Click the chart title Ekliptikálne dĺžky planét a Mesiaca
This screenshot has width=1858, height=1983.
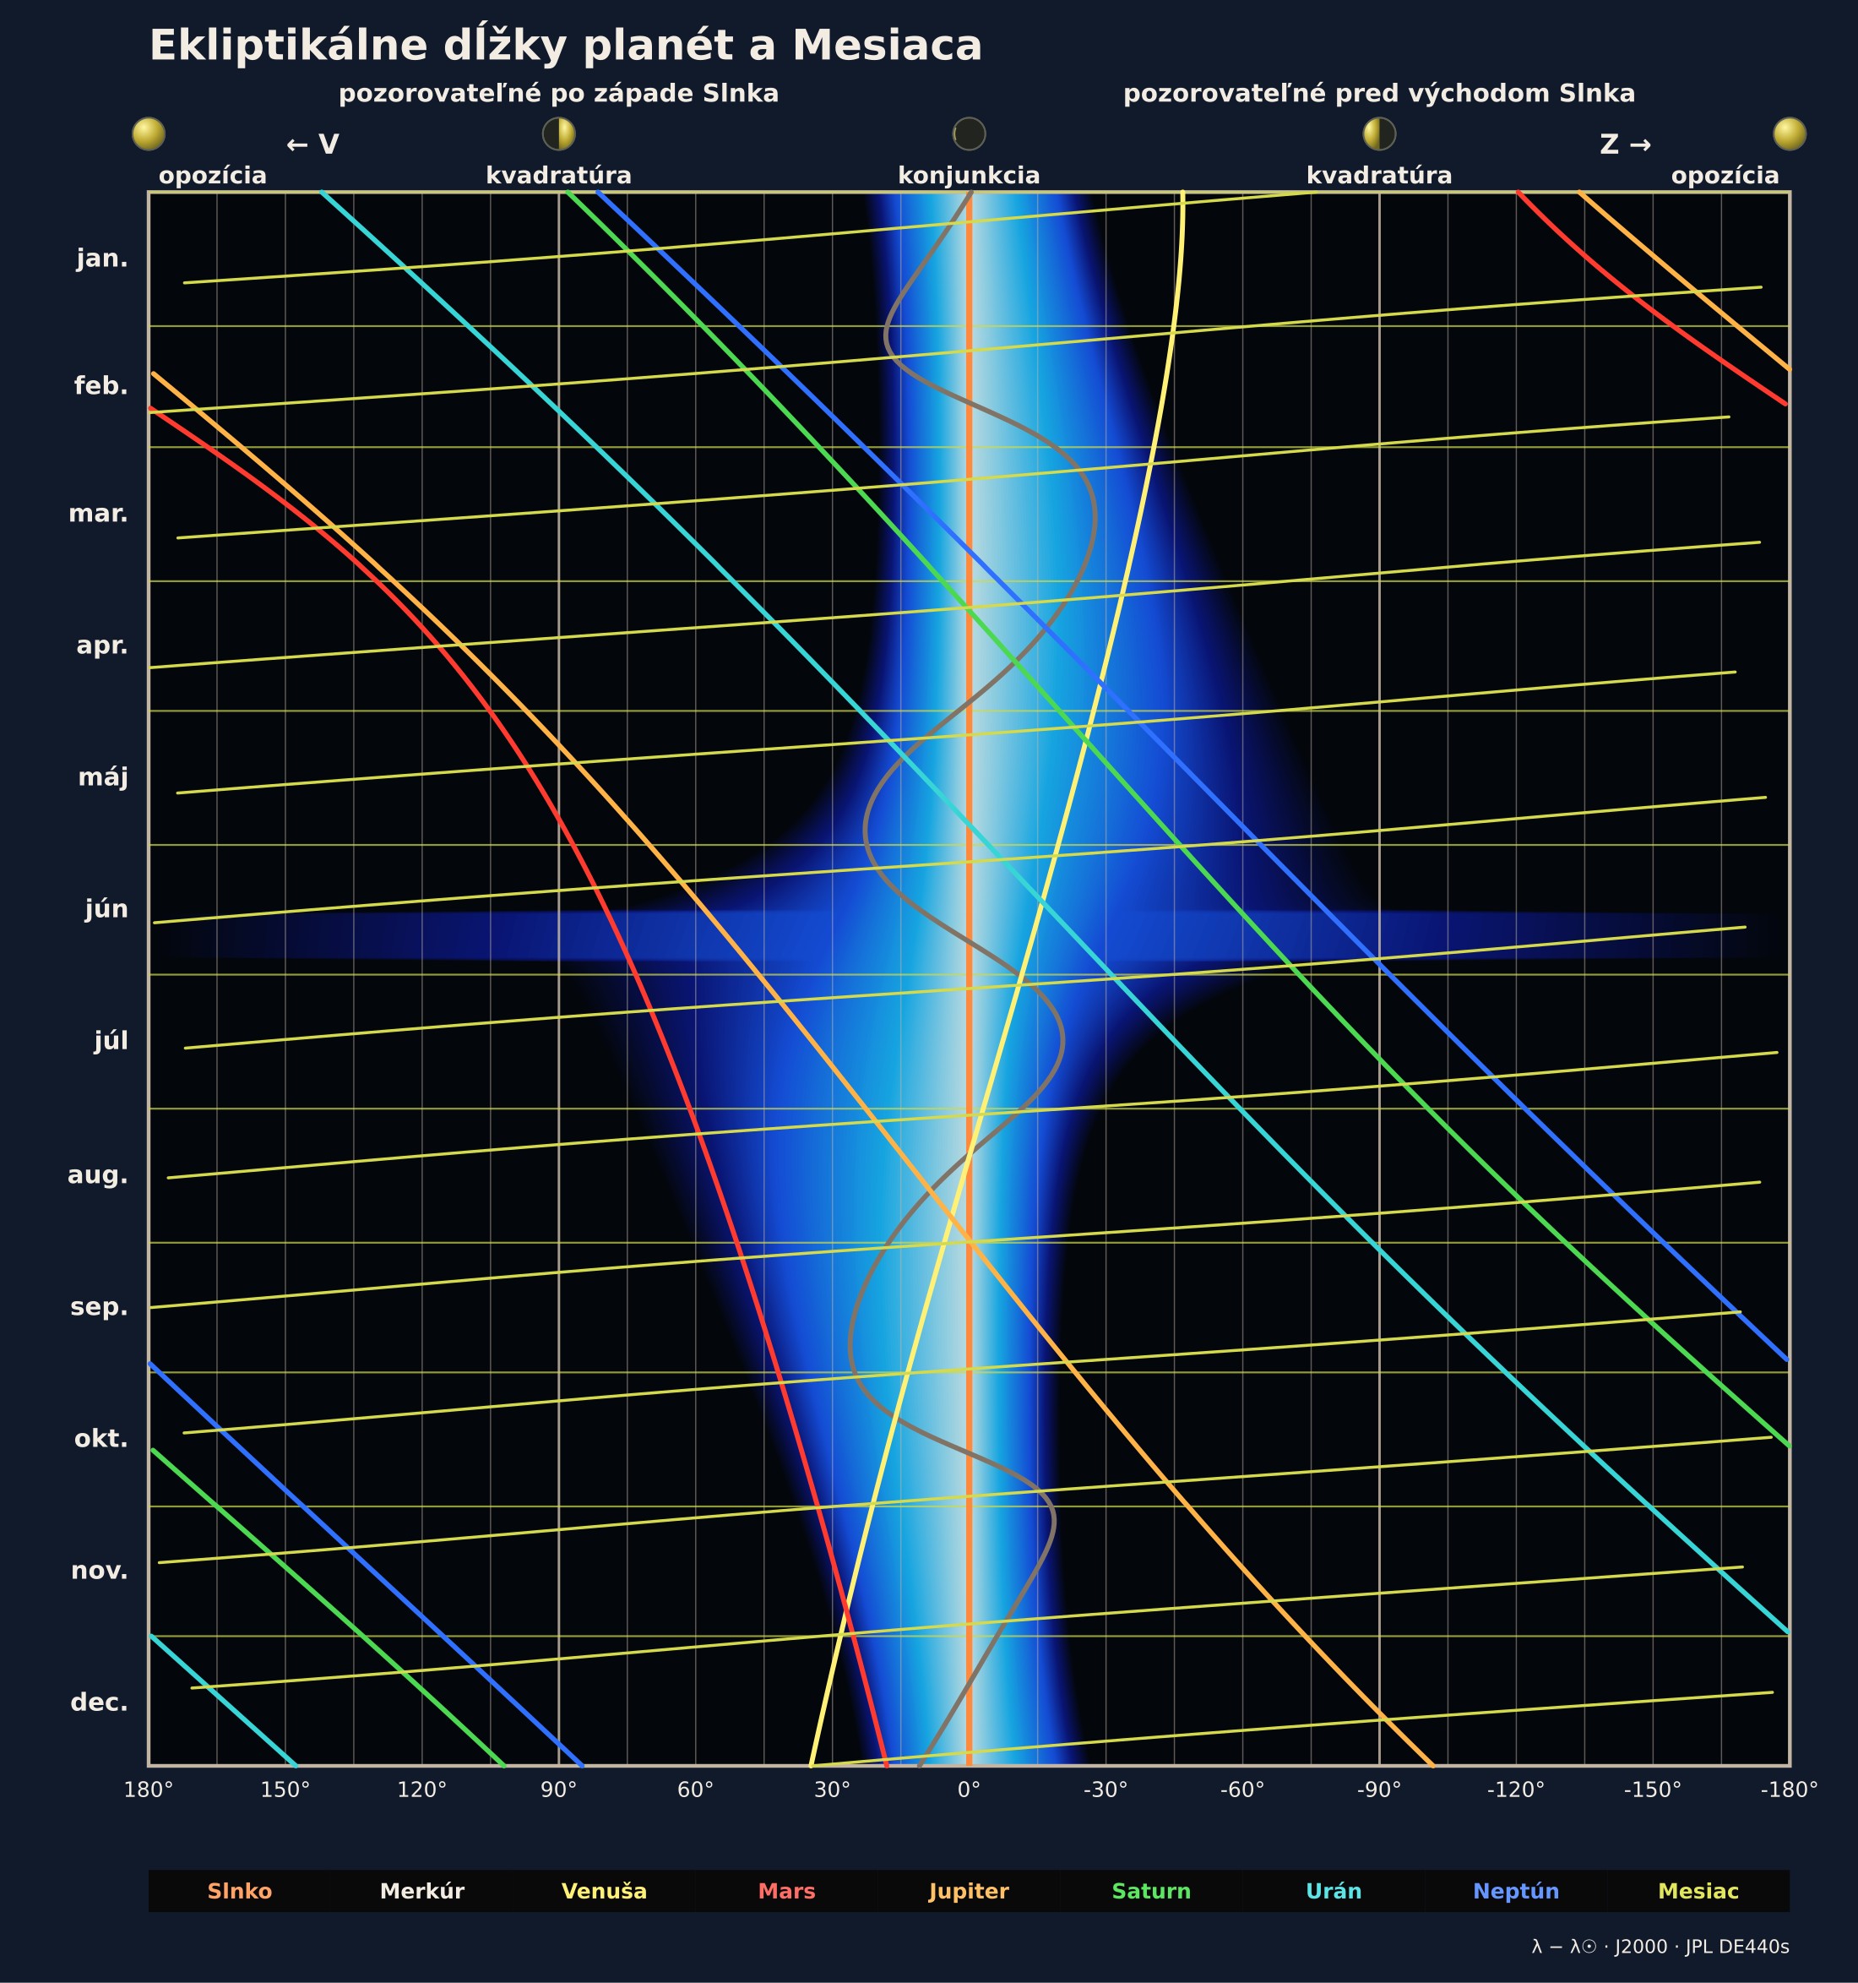pyautogui.click(x=566, y=46)
